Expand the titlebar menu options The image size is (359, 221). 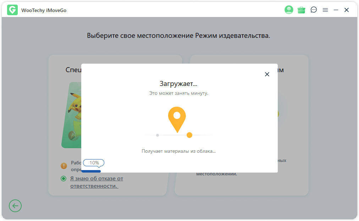point(325,10)
